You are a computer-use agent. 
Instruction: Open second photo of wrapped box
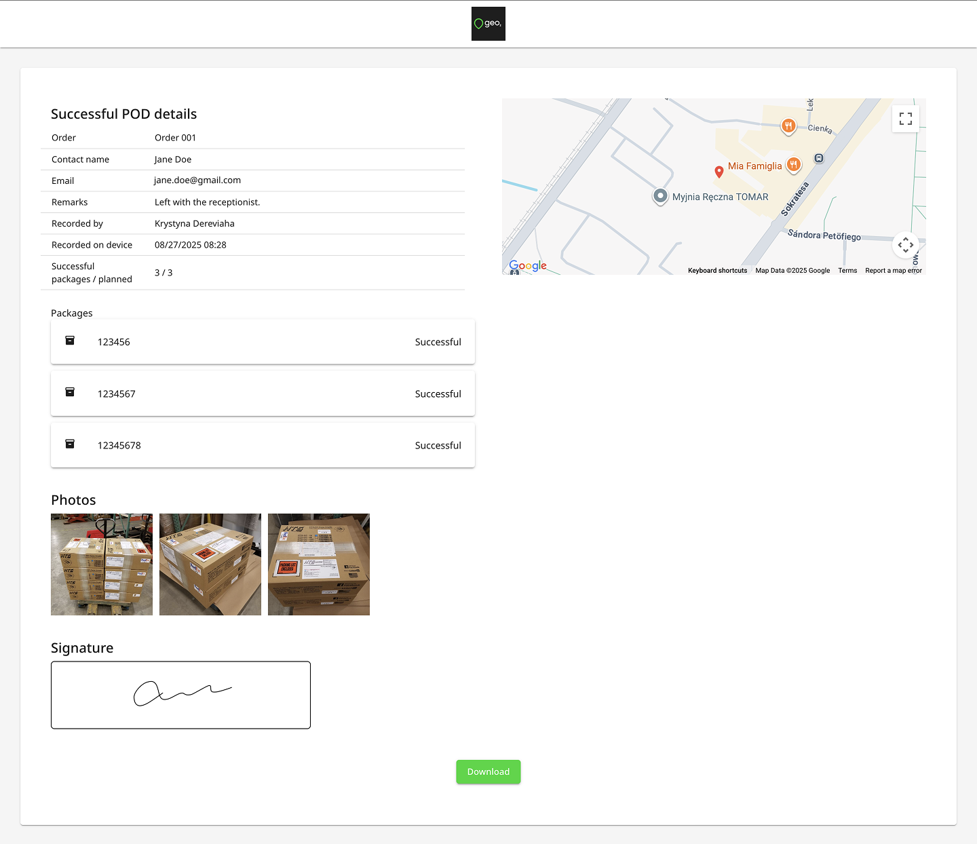click(x=210, y=564)
